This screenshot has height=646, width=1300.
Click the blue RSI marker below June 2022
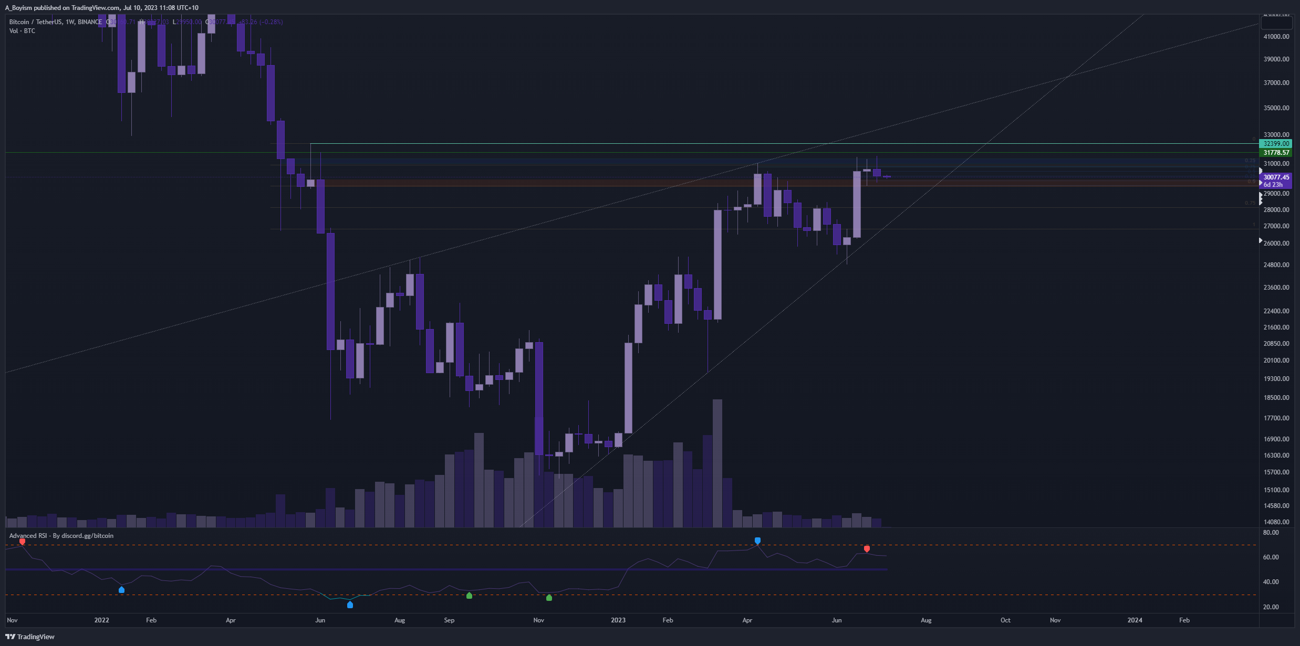pyautogui.click(x=350, y=605)
